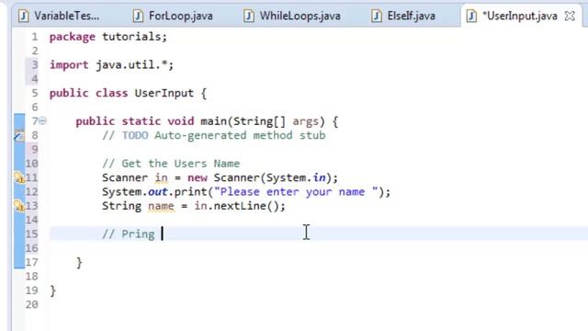Click the comment '// Pring' on line 15
The width and height of the screenshot is (588, 331).
click(x=129, y=234)
